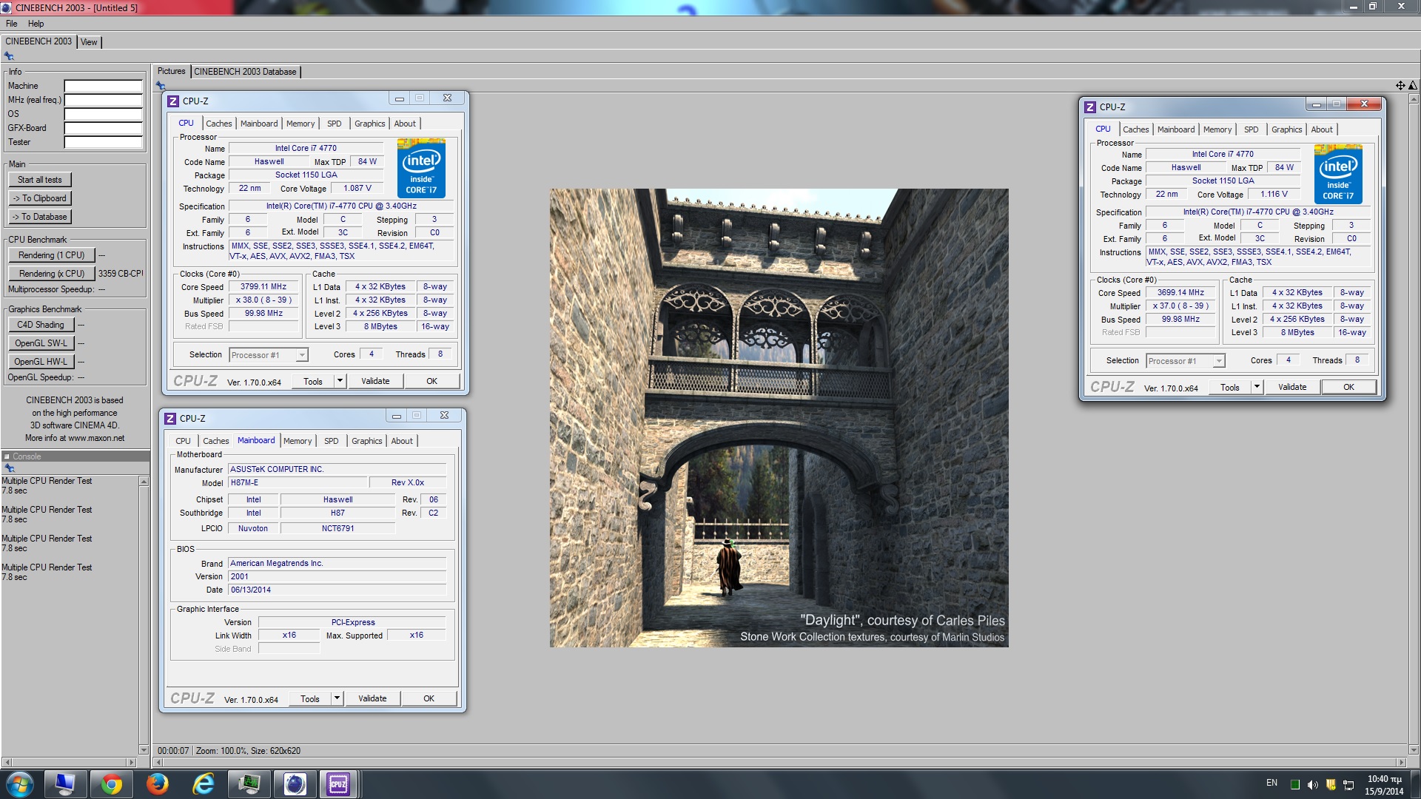Image resolution: width=1421 pixels, height=799 pixels.
Task: Open Tools dropdown arrow in right CPU-Z window
Action: point(1257,387)
